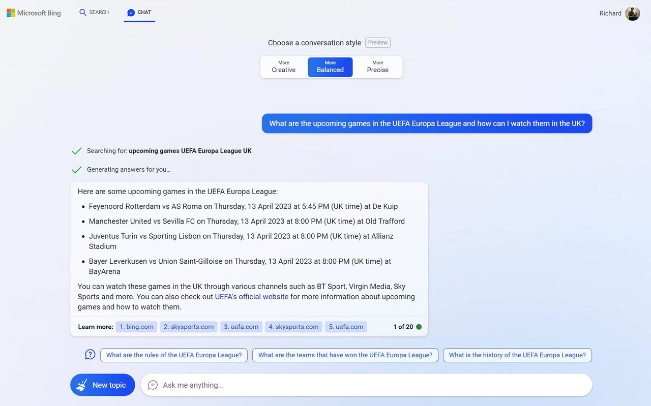Click the Feyenoord Rotterdam vs AS Roma line

point(243,206)
